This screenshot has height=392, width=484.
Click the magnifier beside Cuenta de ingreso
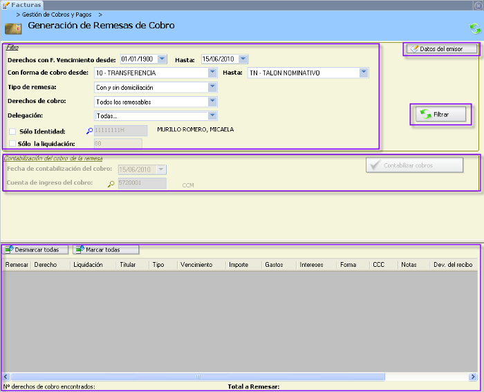point(111,184)
